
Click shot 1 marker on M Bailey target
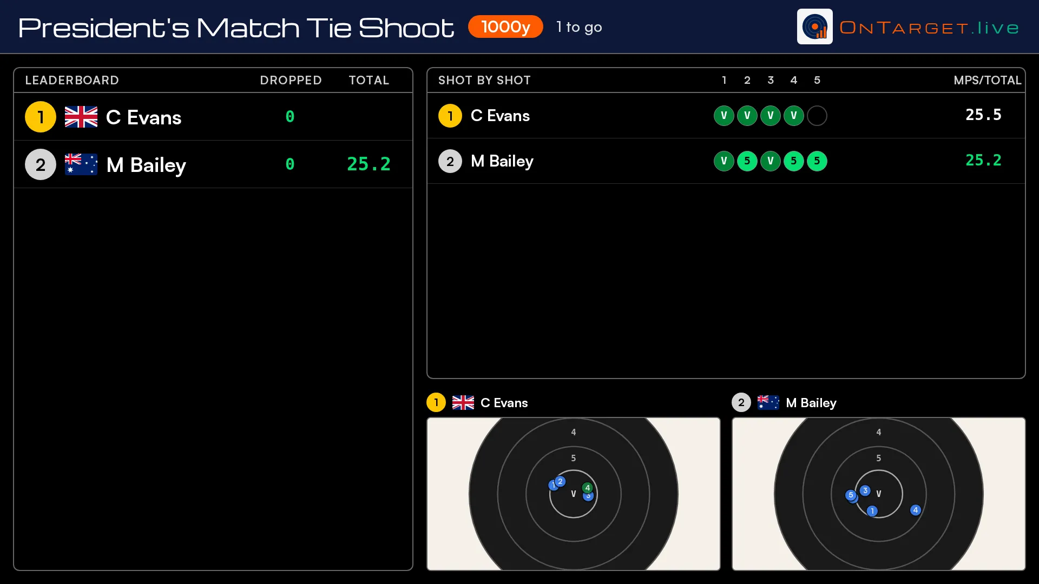[x=872, y=511]
